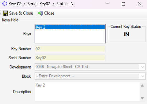The image size is (147, 104).
Task: Maximize the key details window
Action: (123, 4)
